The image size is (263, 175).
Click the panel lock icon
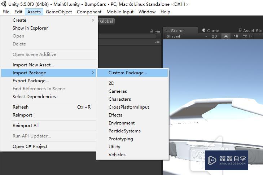pyautogui.click(x=152, y=31)
